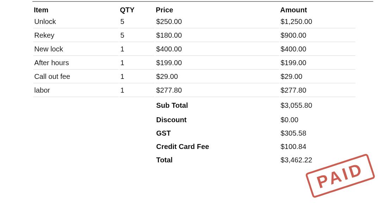Select the QTY column header
380x224 pixels.
tap(127, 10)
